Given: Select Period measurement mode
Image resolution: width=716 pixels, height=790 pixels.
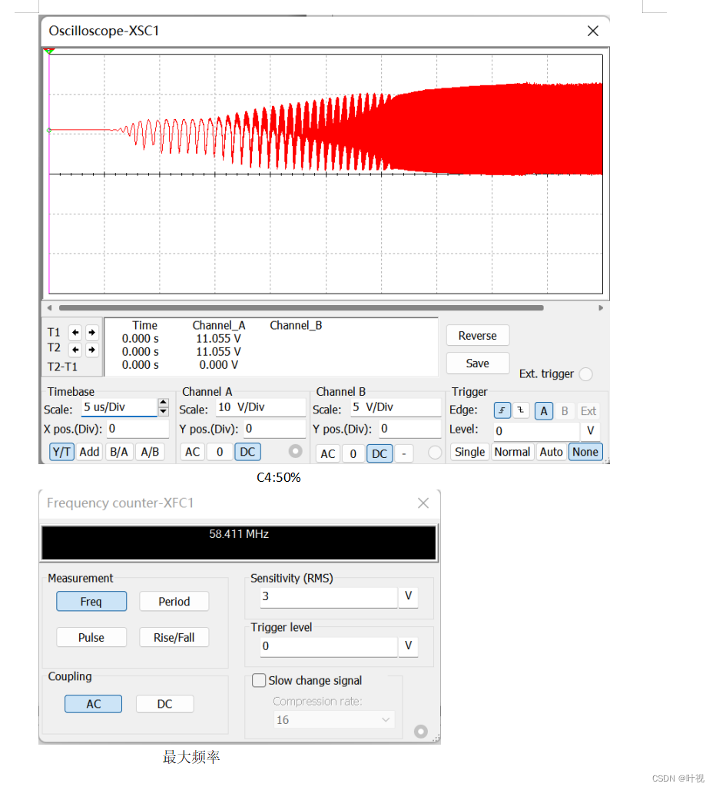Looking at the screenshot, I should tap(174, 602).
